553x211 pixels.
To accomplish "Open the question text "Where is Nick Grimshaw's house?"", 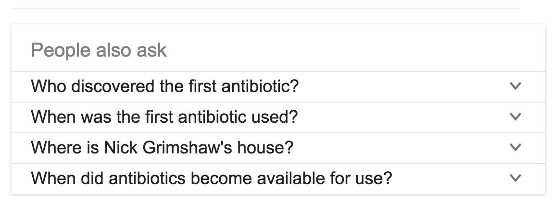I will 162,148.
